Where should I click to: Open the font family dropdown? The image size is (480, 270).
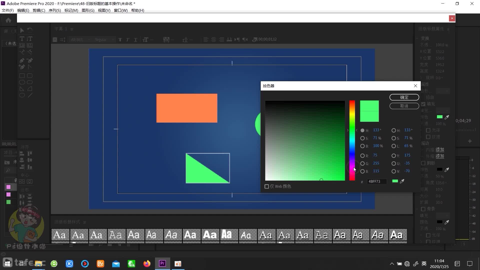coord(80,39)
